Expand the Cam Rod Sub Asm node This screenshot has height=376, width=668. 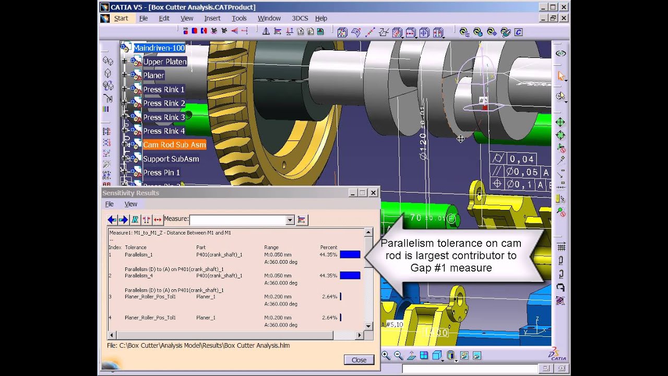[x=125, y=145]
